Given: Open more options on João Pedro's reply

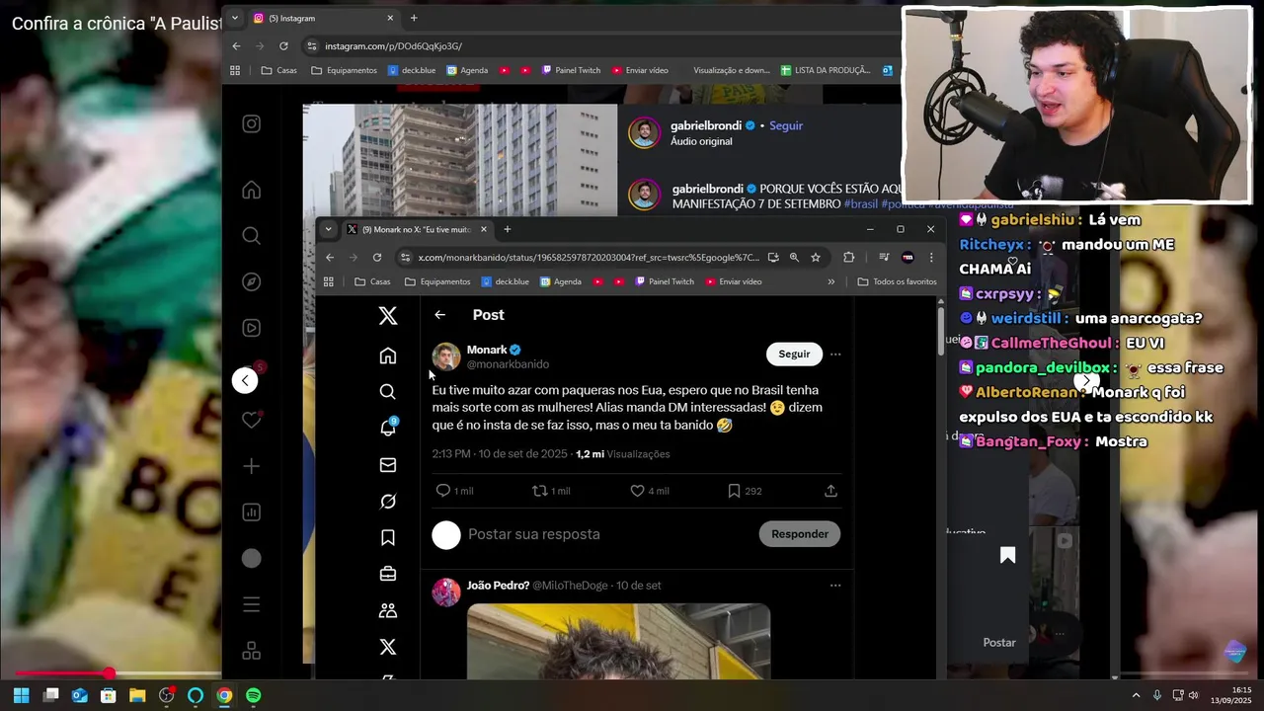Looking at the screenshot, I should (835, 586).
